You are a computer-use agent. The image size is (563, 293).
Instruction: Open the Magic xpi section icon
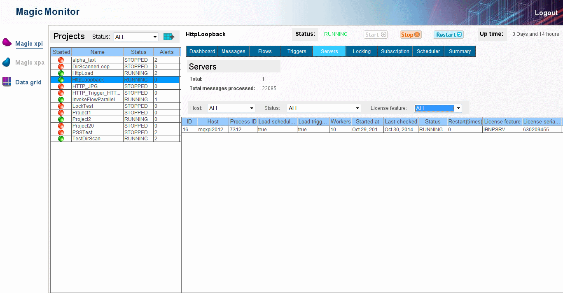coord(7,42)
